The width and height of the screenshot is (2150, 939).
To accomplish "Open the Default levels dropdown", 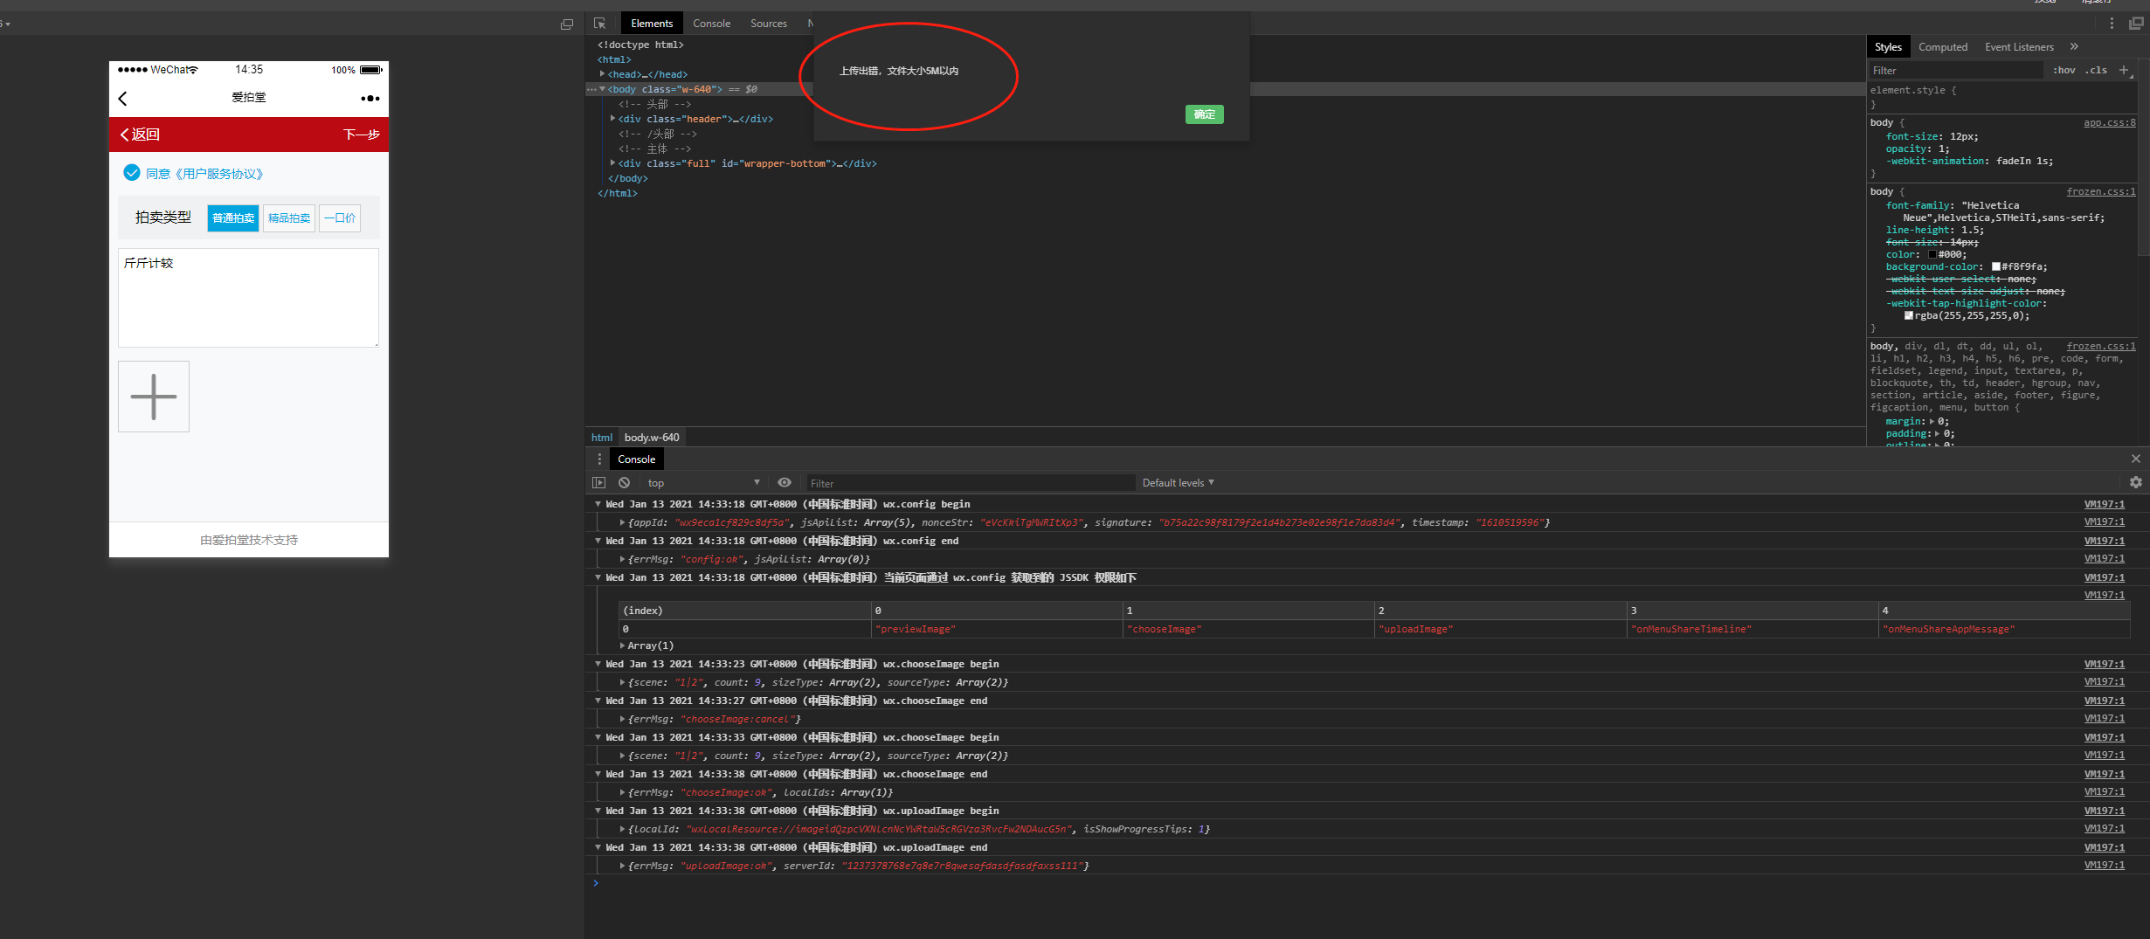I will click(1178, 482).
